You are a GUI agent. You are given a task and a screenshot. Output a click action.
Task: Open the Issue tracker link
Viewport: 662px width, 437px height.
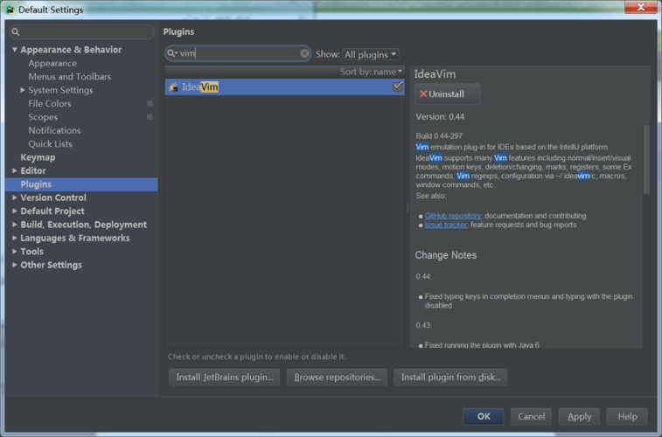[x=446, y=225]
